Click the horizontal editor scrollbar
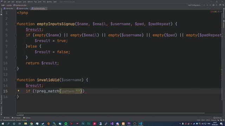Screen dimensions: 225x126 pos(111,113)
